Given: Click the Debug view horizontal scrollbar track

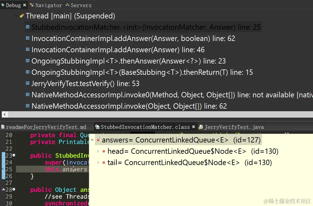Looking at the screenshot, I should (160, 114).
